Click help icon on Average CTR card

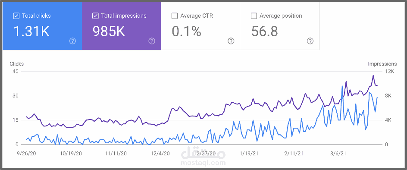coord(231,41)
